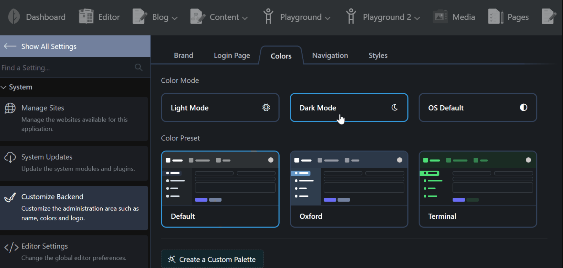563x268 pixels.
Task: Choose the Default color preset
Action: [220, 189]
